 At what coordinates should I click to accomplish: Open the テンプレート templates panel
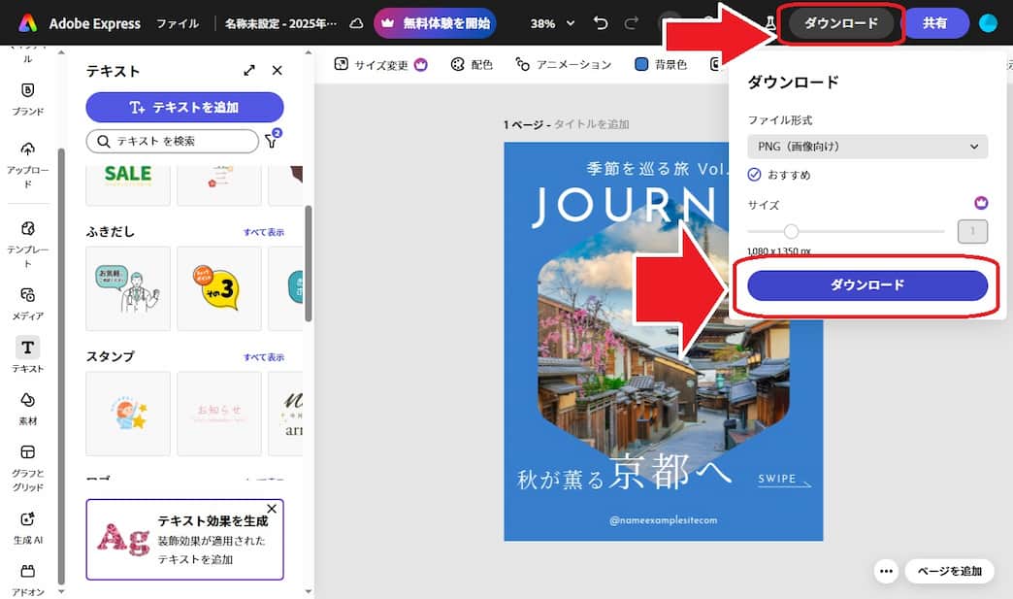[27, 242]
